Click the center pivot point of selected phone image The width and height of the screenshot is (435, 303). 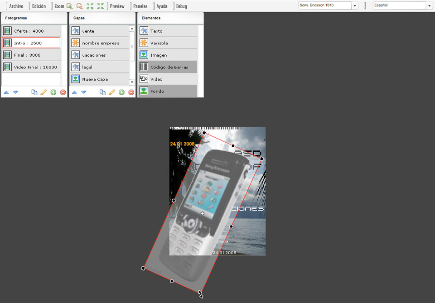point(203,213)
